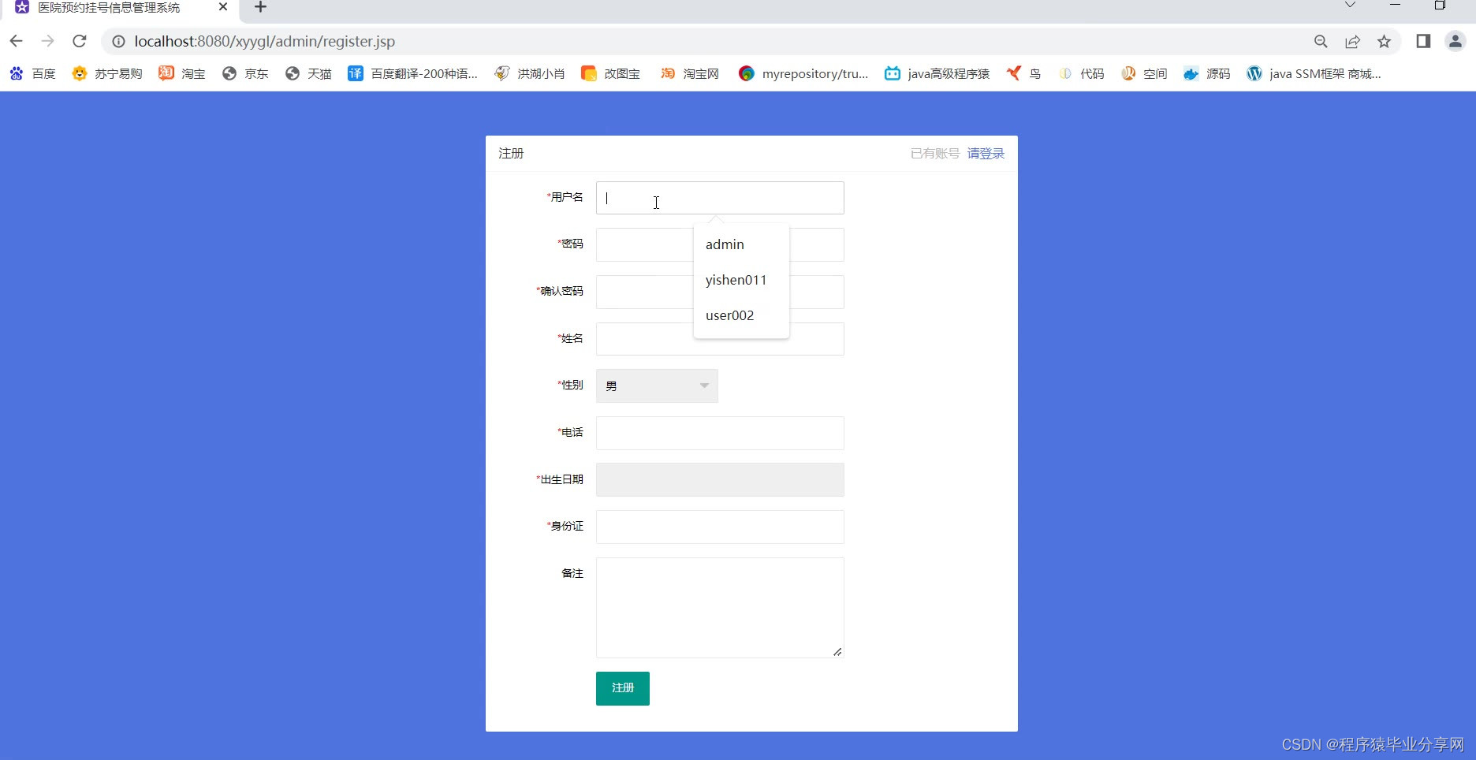Restore down the browser window
1476x760 pixels.
click(1440, 5)
